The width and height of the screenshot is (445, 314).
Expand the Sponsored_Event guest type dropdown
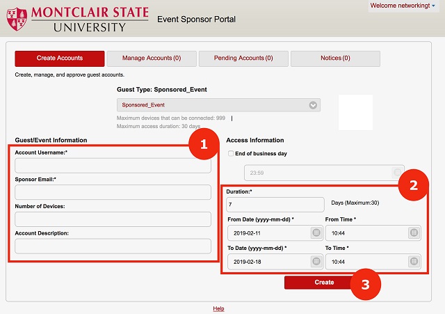pos(314,105)
